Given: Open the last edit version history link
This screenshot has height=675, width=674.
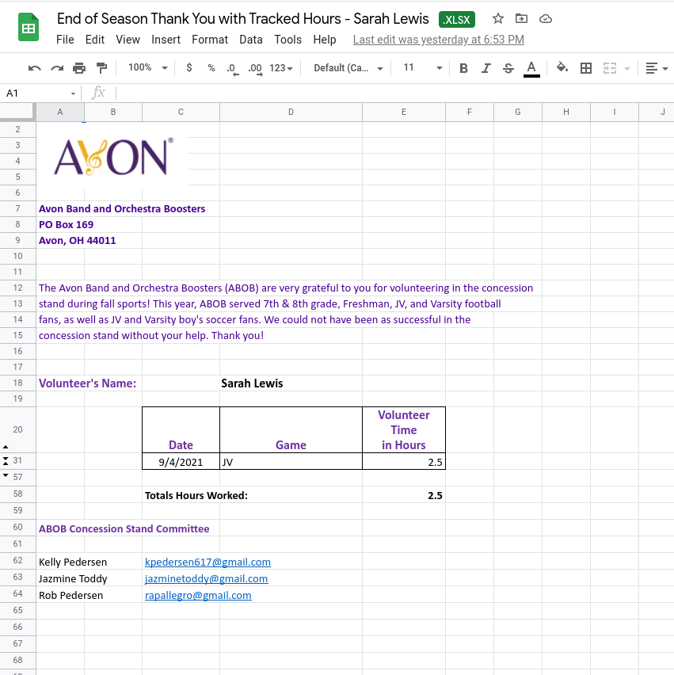Looking at the screenshot, I should point(439,40).
